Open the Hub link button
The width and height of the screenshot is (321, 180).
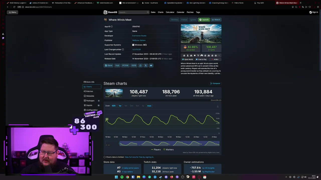[117, 65]
